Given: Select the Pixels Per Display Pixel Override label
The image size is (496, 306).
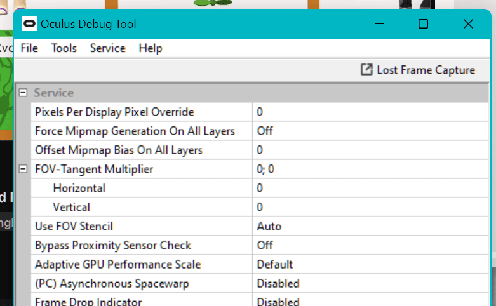Looking at the screenshot, I should (114, 112).
